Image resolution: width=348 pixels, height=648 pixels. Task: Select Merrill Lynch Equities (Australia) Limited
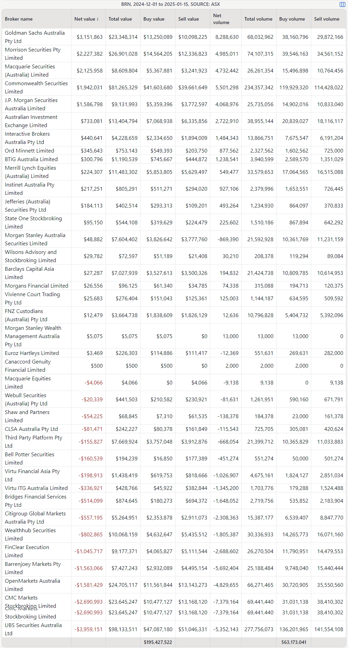tap(30, 172)
